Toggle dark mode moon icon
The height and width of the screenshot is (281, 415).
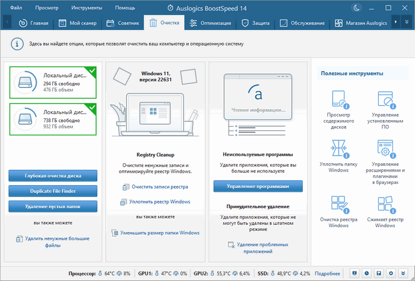[x=356, y=8]
